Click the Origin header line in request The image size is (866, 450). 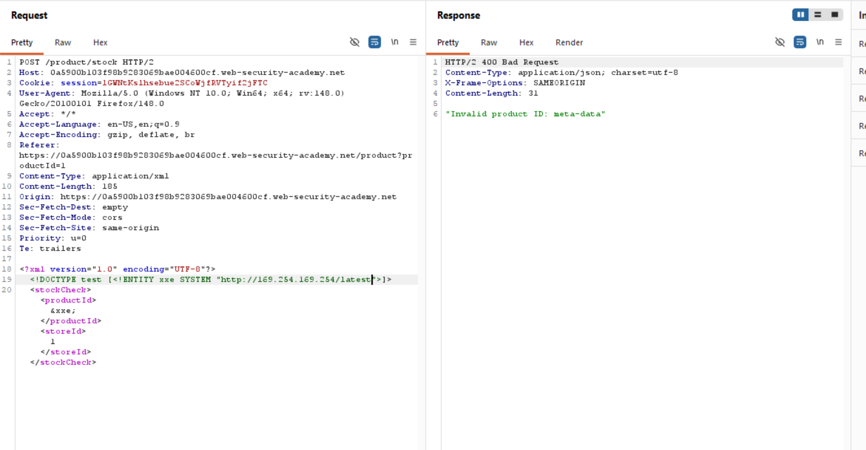pos(208,197)
